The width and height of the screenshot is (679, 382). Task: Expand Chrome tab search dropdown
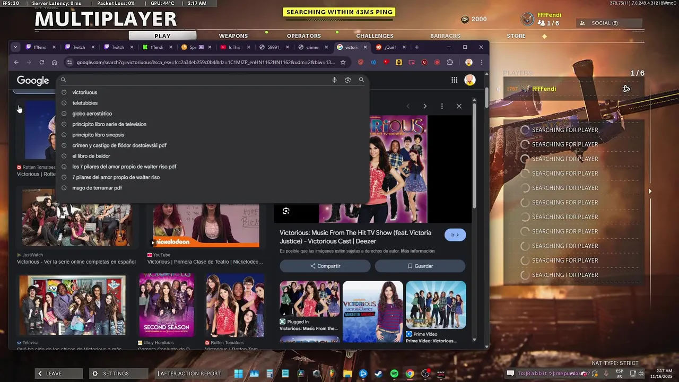15,47
